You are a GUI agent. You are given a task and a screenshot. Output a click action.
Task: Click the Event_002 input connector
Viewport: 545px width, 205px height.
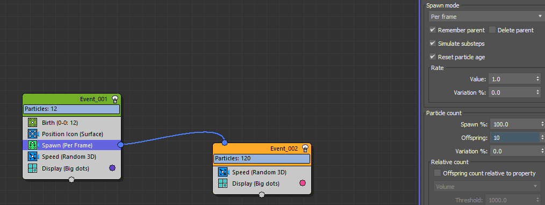pyautogui.click(x=225, y=143)
